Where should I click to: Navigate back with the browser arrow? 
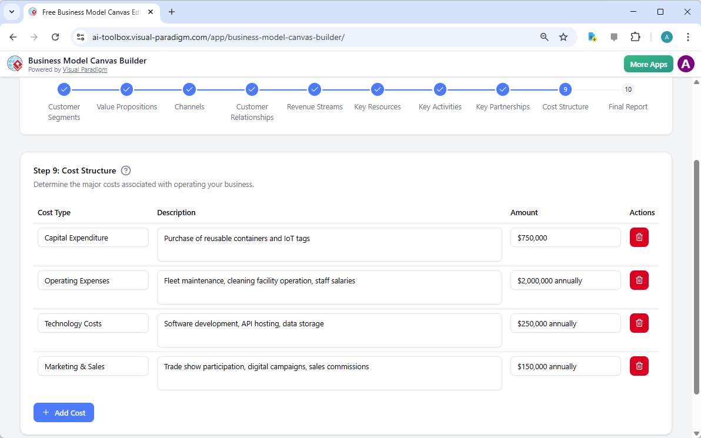point(13,36)
